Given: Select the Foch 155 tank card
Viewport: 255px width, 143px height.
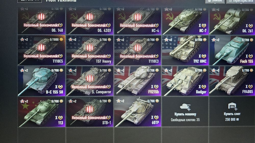Looking at the screenshot, I should pos(232,50).
